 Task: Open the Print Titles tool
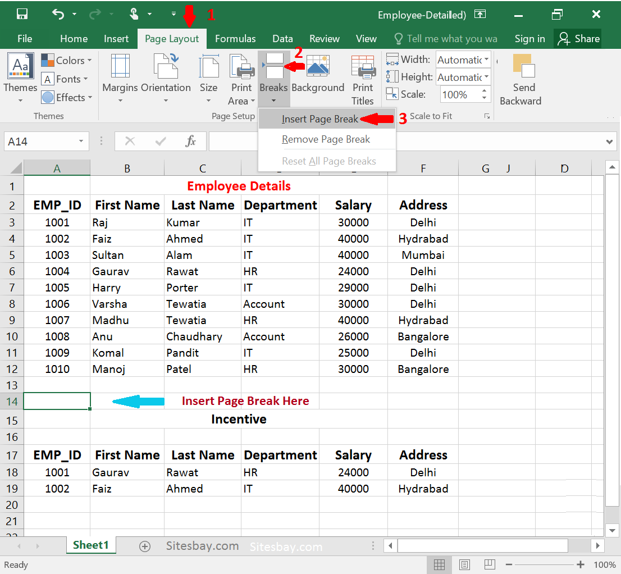[x=363, y=80]
